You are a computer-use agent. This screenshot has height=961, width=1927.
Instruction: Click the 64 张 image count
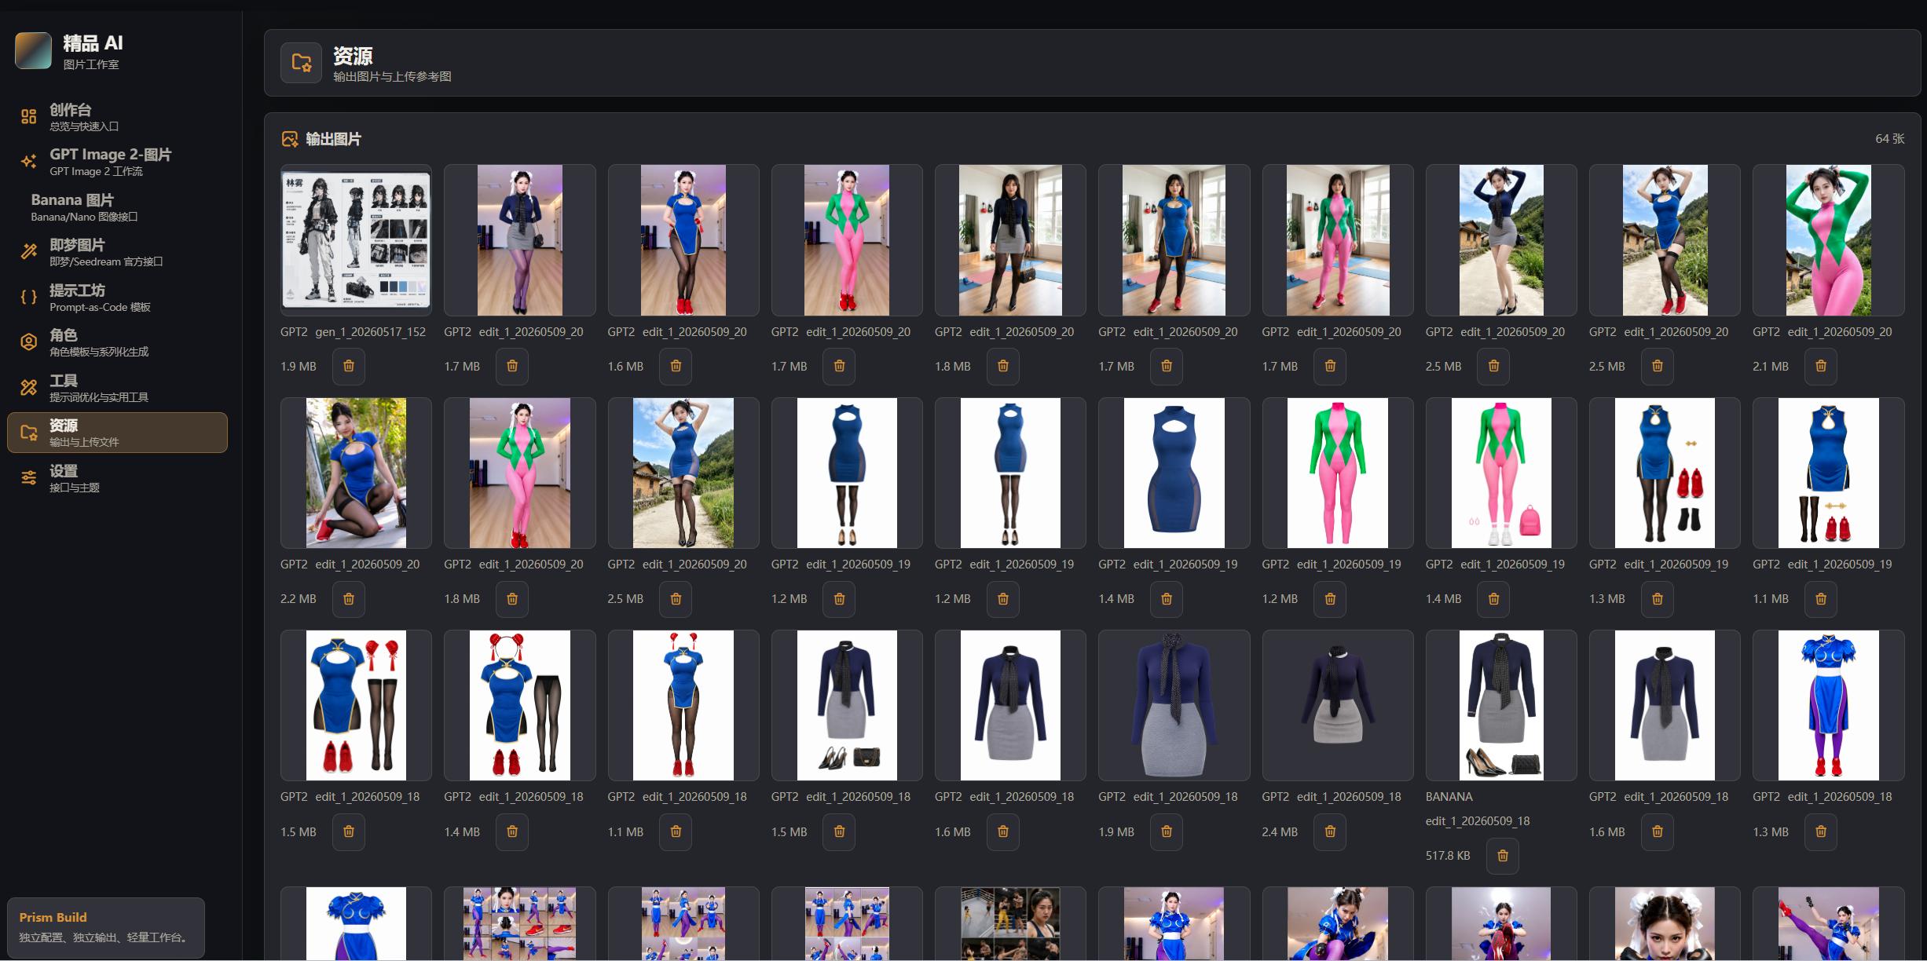coord(1889,139)
